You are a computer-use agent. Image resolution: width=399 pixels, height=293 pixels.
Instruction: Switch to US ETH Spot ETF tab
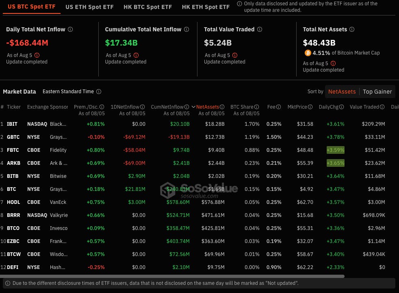click(x=89, y=7)
